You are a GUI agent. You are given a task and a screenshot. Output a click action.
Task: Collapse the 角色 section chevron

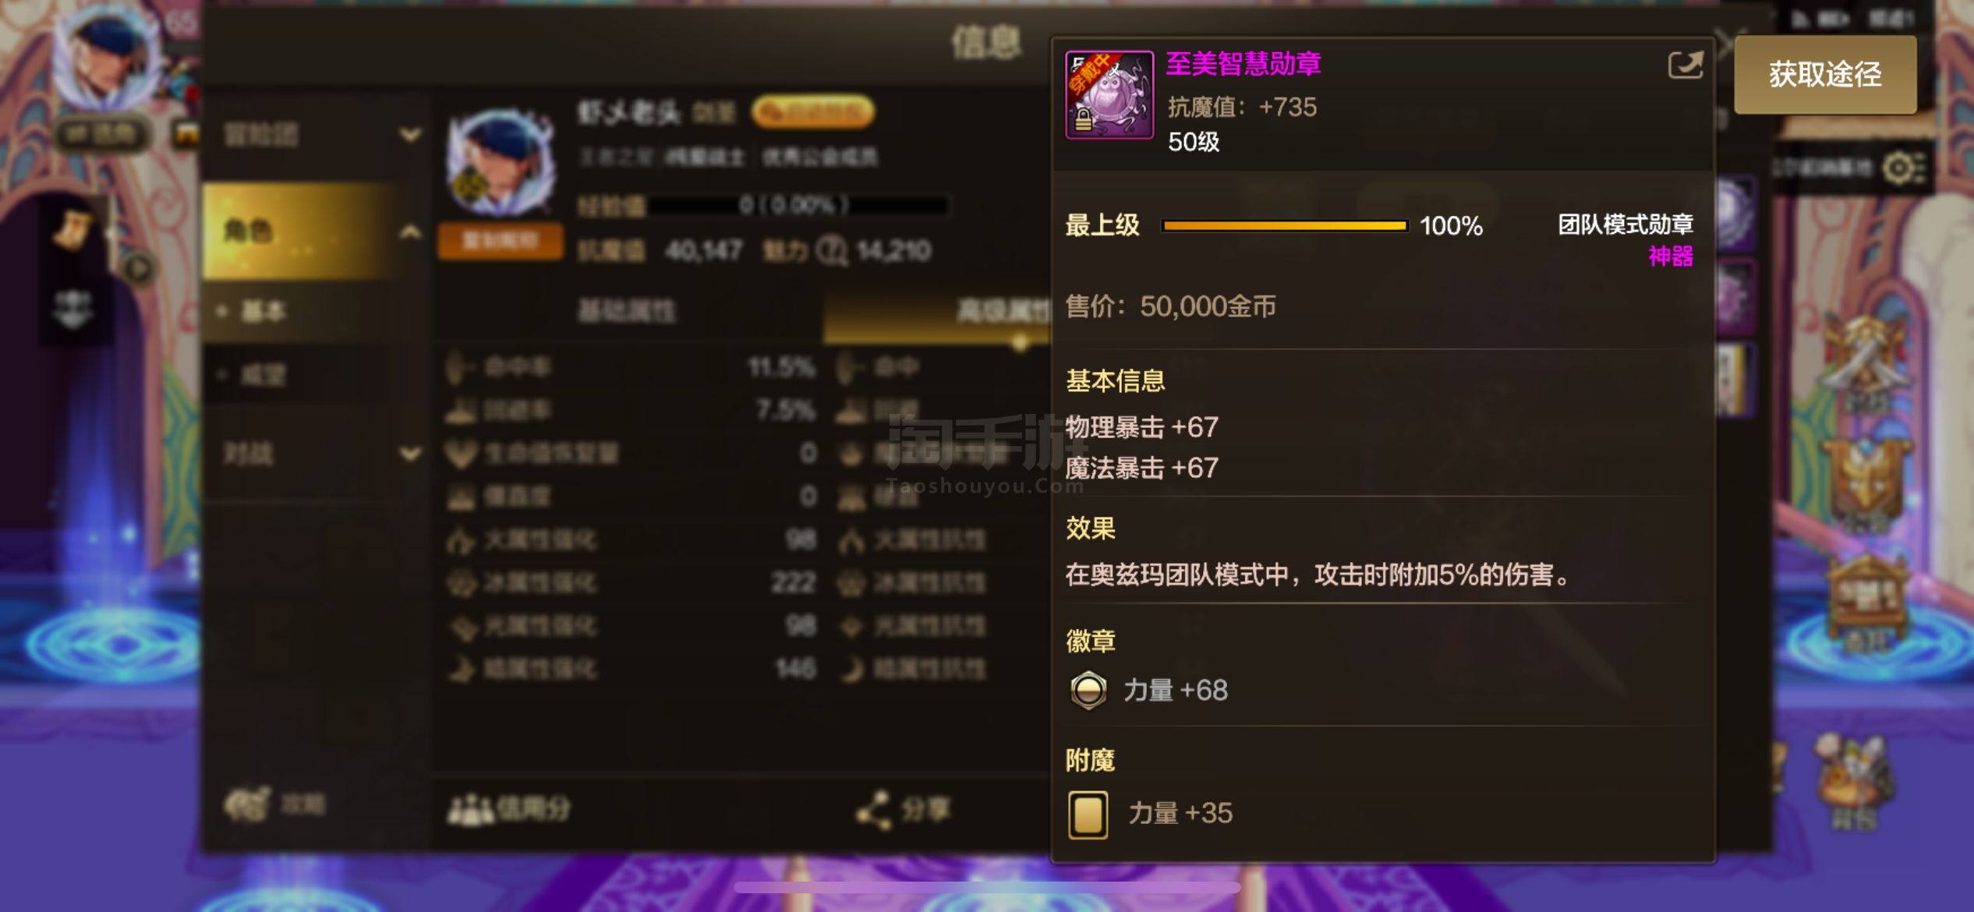click(x=410, y=232)
